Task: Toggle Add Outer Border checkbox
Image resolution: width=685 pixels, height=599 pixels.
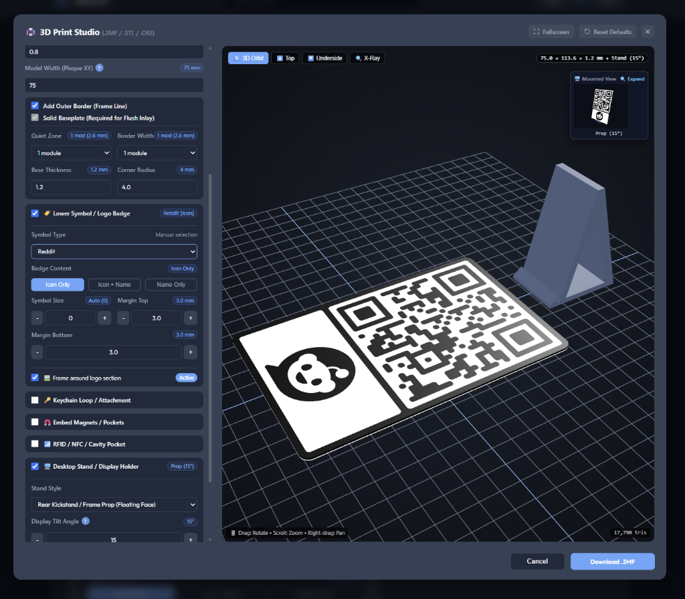Action: point(35,106)
